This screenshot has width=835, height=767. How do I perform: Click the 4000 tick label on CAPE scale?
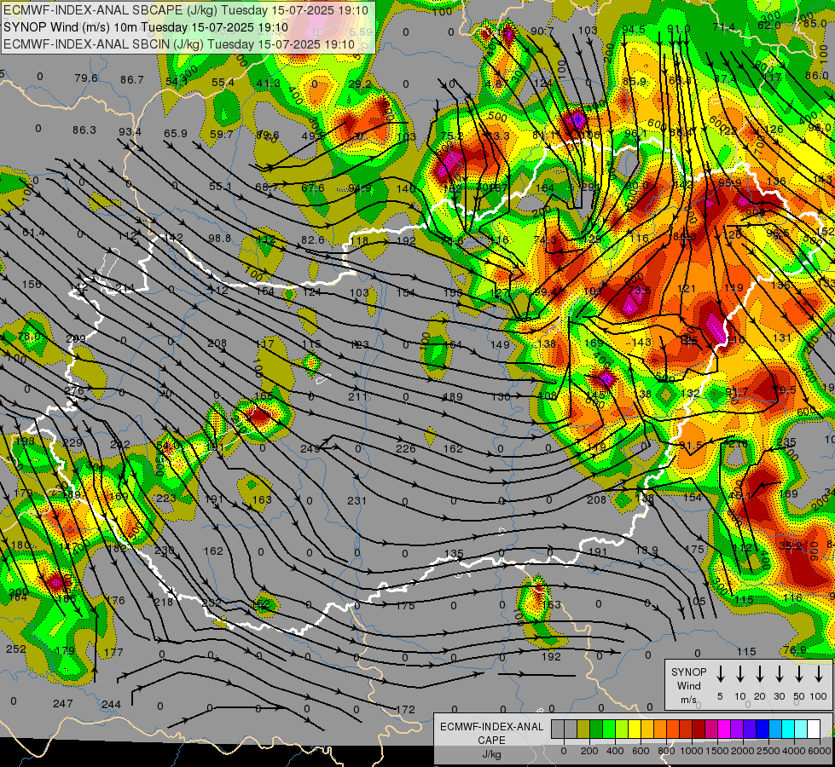[794, 751]
